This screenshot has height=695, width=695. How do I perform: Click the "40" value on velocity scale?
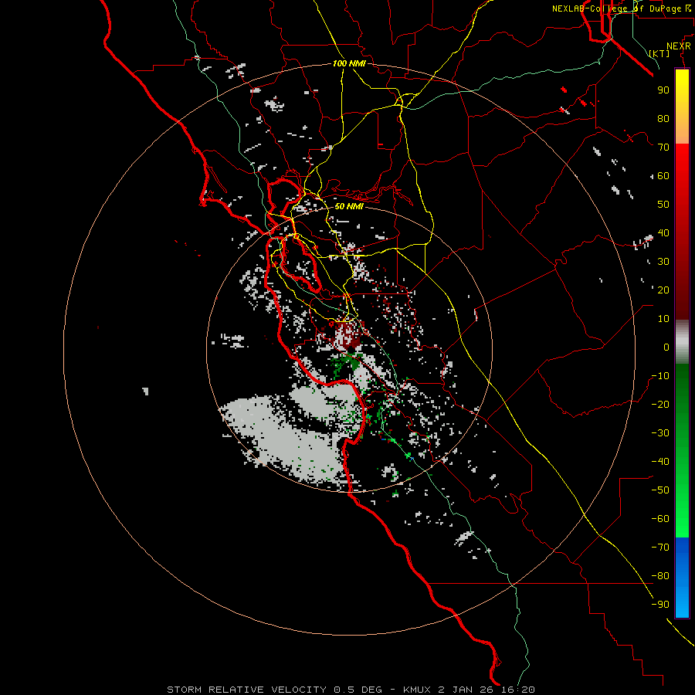click(663, 232)
